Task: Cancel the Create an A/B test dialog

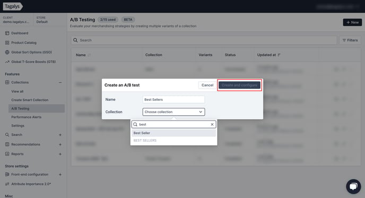Action: tap(207, 85)
